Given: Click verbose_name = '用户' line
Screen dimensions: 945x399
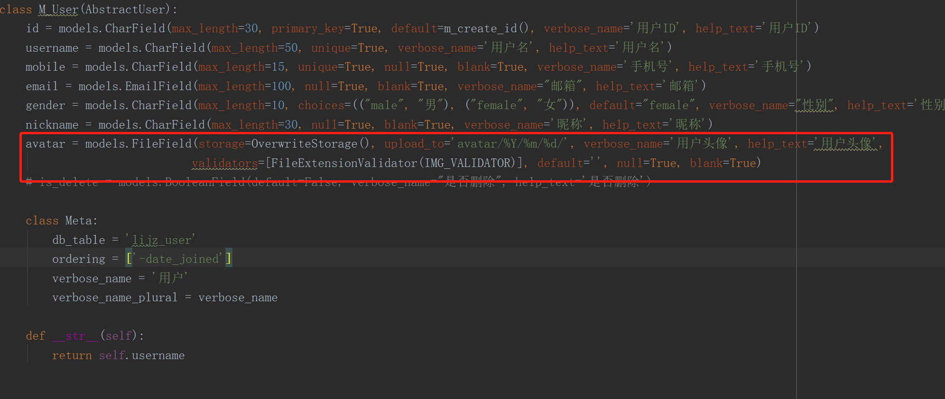Looking at the screenshot, I should pos(120,278).
